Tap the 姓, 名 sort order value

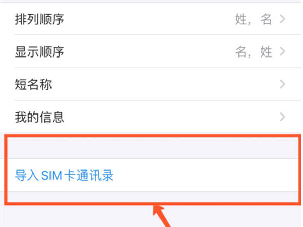pyautogui.click(x=254, y=19)
